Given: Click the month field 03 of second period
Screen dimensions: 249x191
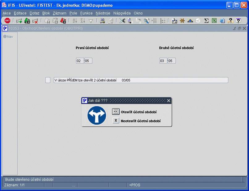Looking at the screenshot, I should [x=163, y=61].
